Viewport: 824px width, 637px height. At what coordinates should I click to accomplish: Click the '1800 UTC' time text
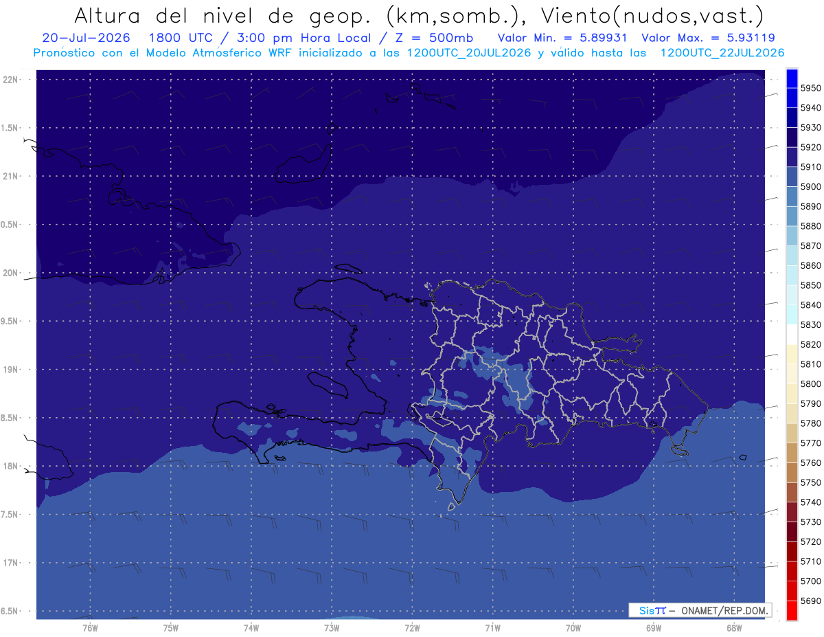181,38
